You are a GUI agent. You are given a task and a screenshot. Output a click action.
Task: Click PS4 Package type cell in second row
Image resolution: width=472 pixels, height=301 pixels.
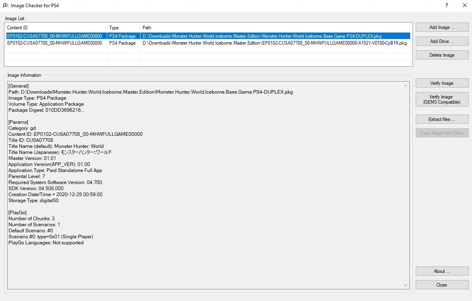click(123, 43)
